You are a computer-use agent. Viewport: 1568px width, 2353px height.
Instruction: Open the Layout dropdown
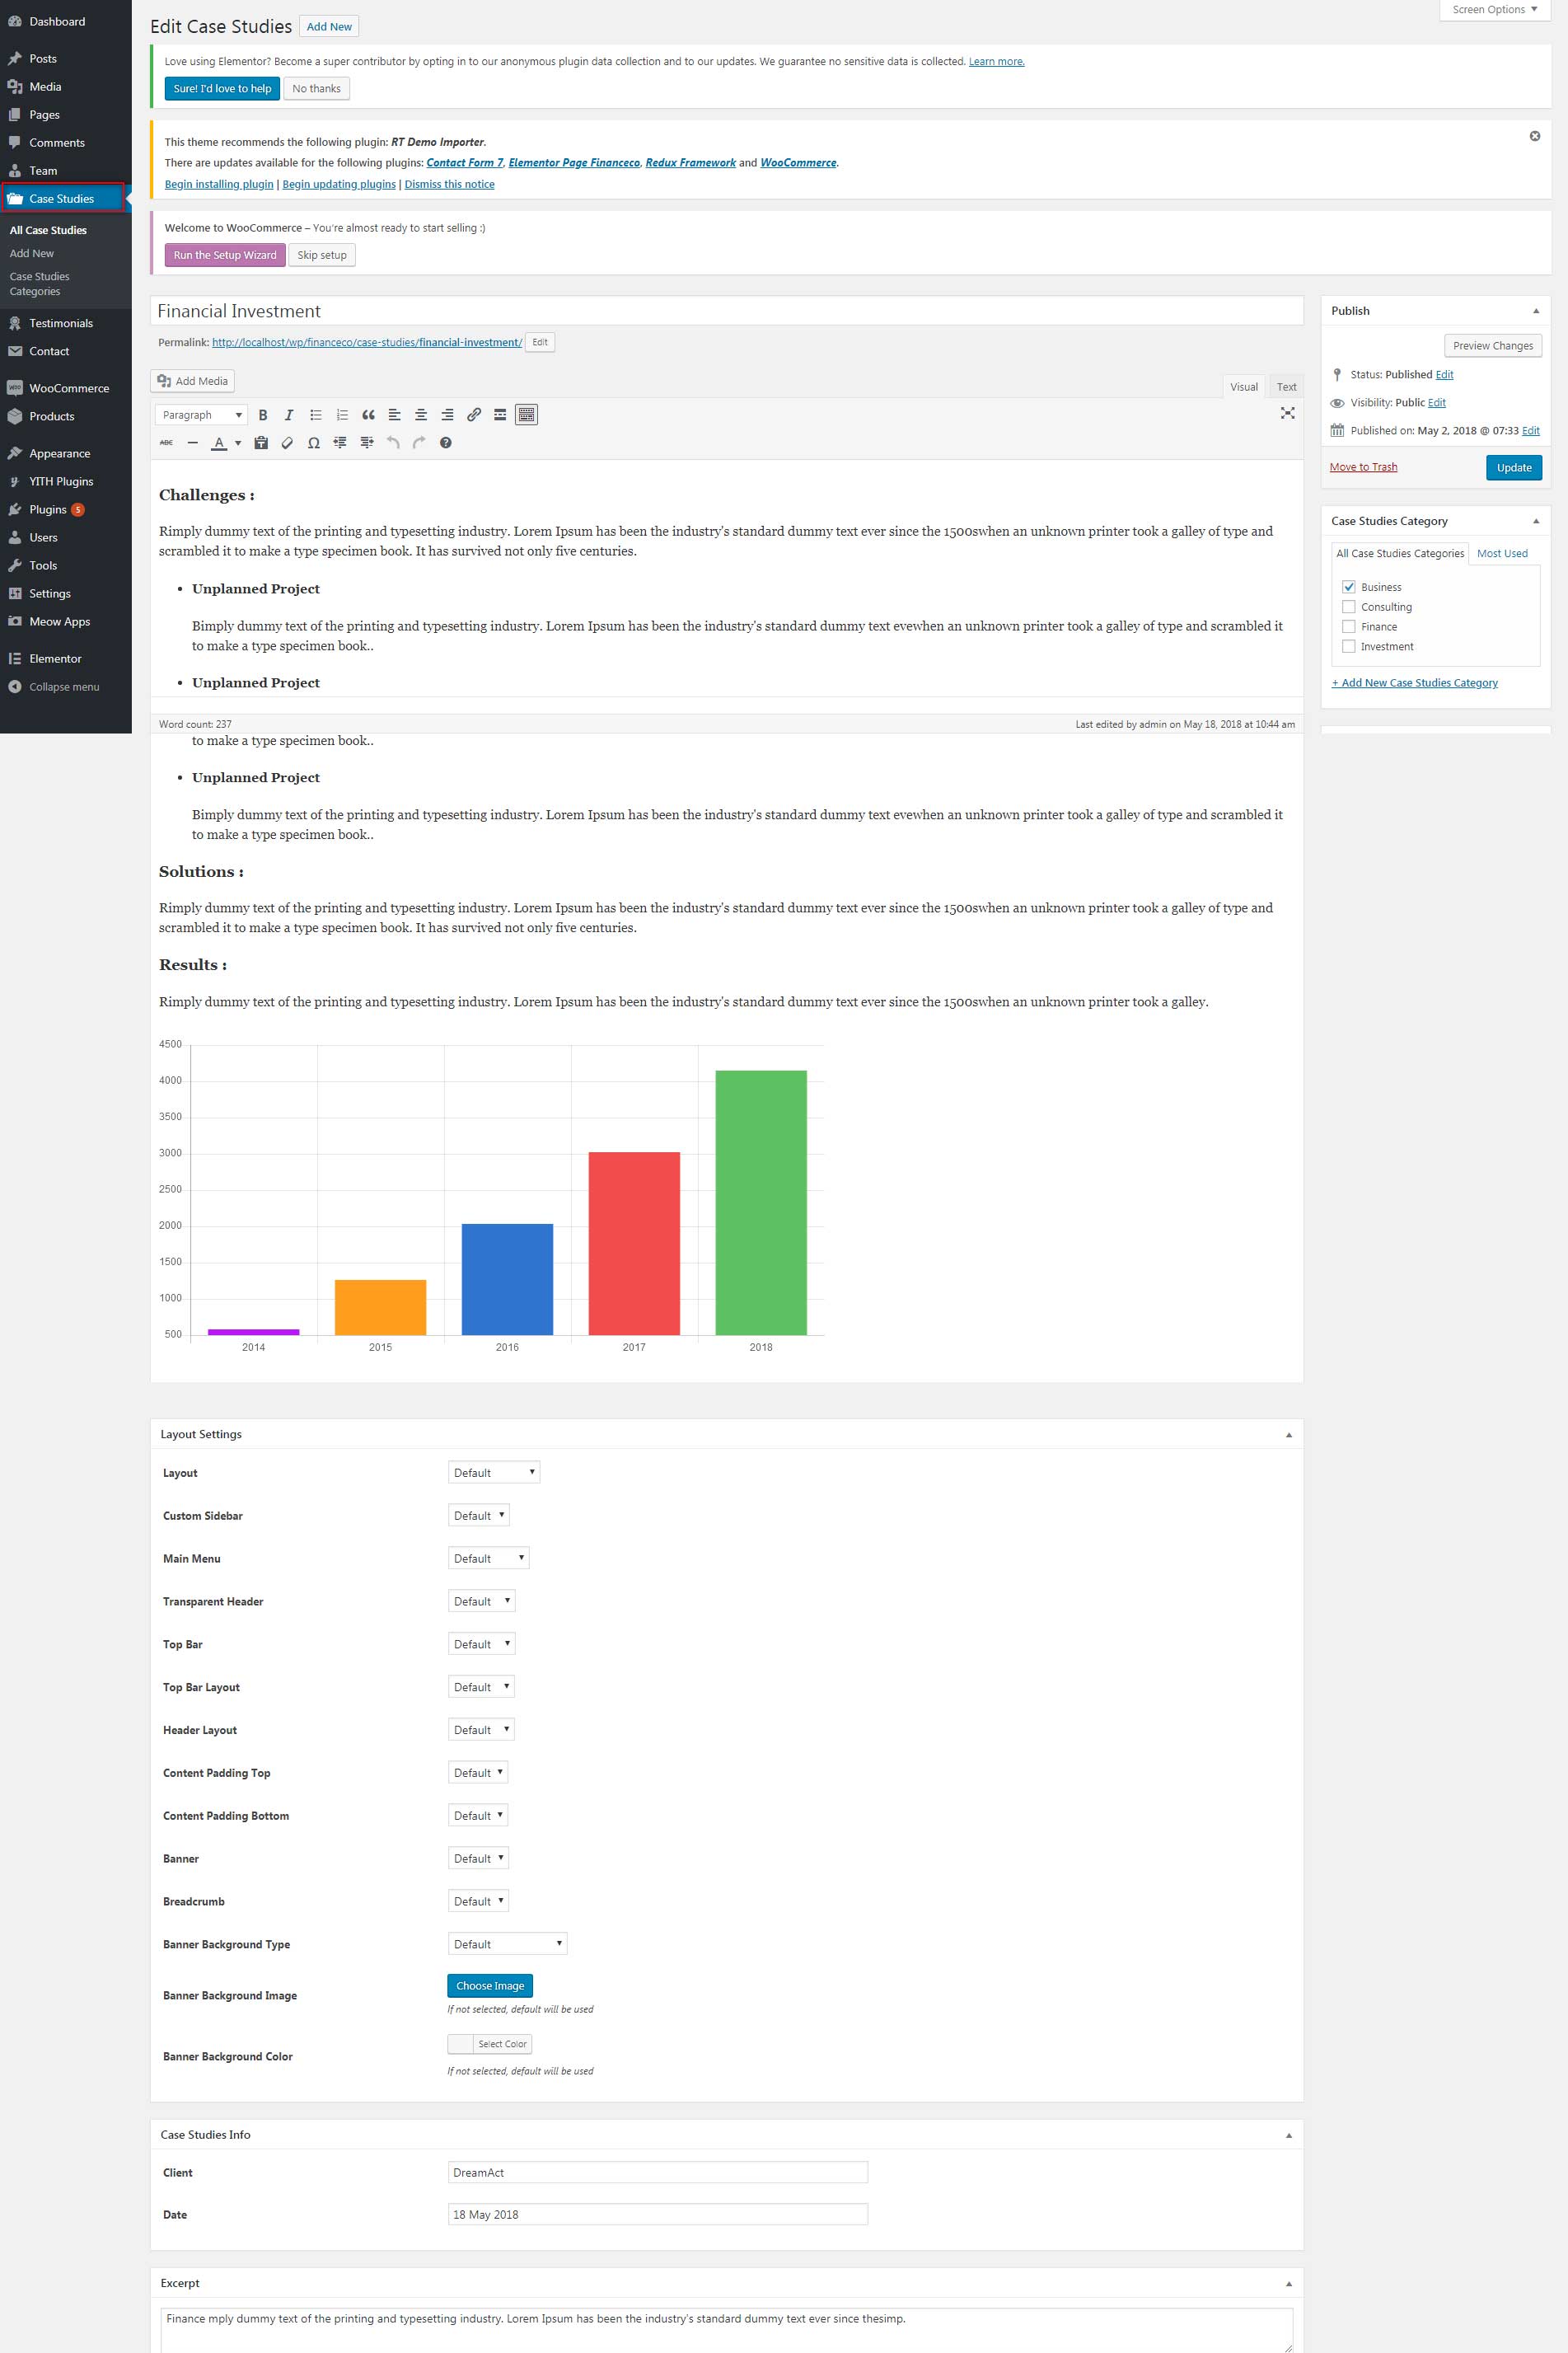[494, 1472]
